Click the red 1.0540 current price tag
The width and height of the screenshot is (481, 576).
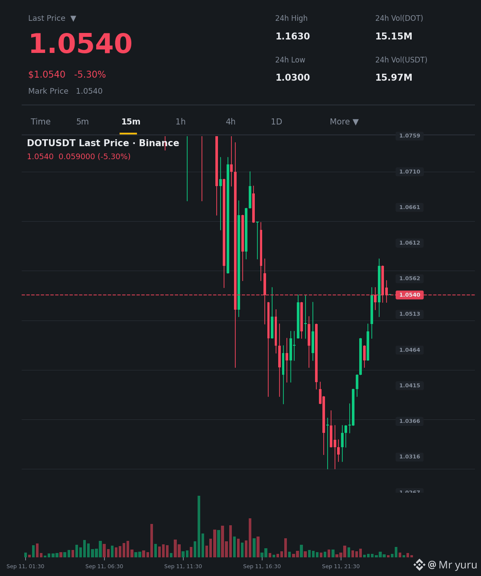(409, 295)
